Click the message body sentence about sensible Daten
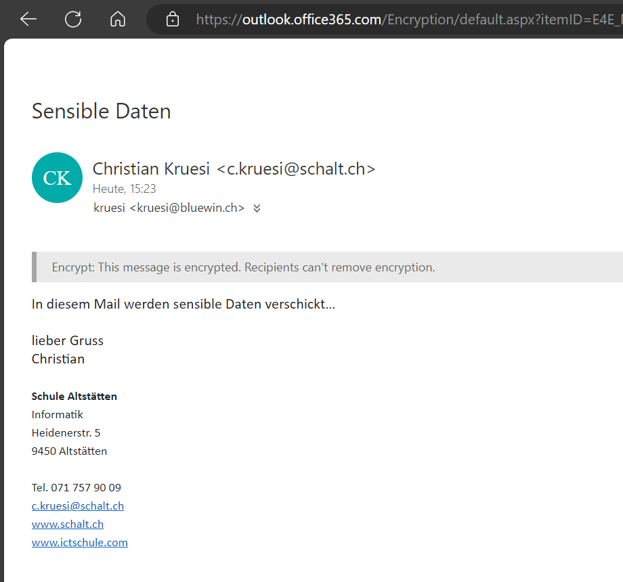Viewport: 623px width, 582px height. (x=183, y=304)
